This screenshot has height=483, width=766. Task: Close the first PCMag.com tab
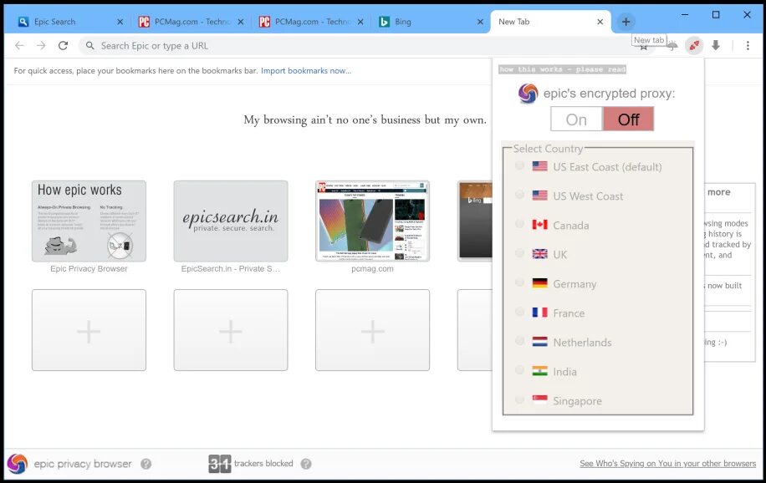click(x=240, y=22)
